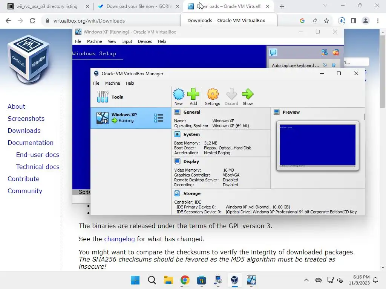The height and width of the screenshot is (289, 386).
Task: Dismiss the Auto capture keyboard notification
Action: (334, 65)
